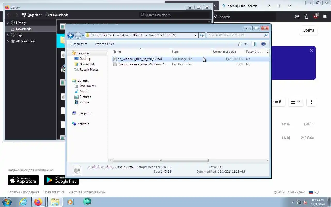This screenshot has width=331, height=207.
Task: Click first Windows 7 Thin PC breadcrumb segment
Action: 130,35
